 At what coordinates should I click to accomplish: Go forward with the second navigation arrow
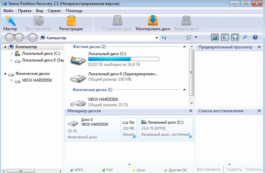point(19,38)
